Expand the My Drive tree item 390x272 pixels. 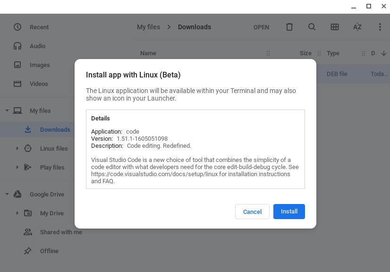(17, 213)
